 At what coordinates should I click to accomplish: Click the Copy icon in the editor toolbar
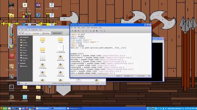point(94,31)
